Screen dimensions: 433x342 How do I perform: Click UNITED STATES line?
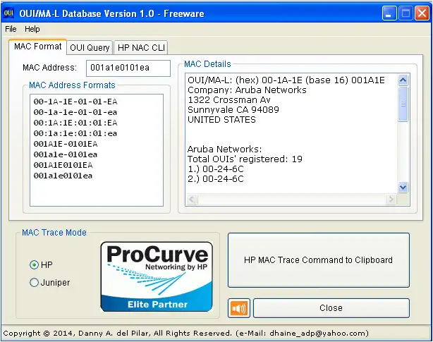[221, 119]
